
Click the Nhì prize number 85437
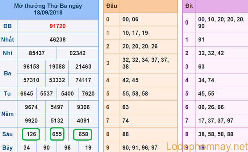coord(37,53)
